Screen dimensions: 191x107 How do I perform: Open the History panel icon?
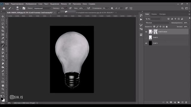pyautogui.click(x=141, y=15)
